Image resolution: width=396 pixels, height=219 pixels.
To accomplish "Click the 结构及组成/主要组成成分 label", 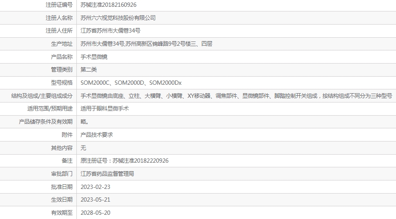I will [42, 96].
